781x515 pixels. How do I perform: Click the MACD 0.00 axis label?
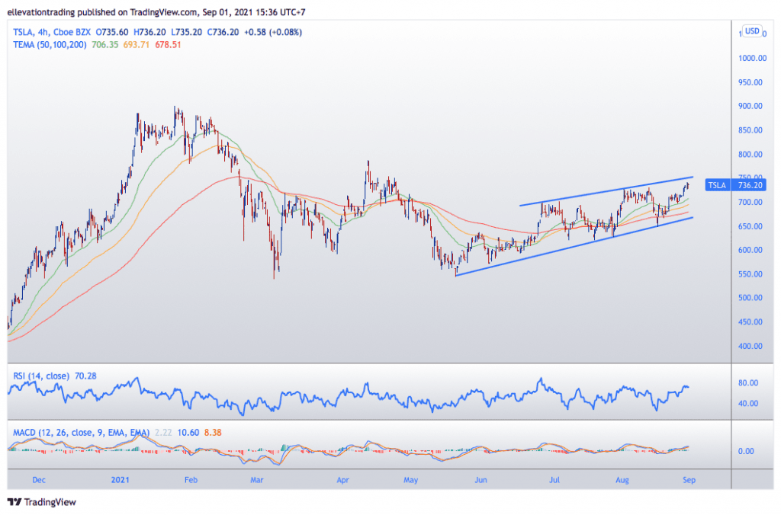746,451
